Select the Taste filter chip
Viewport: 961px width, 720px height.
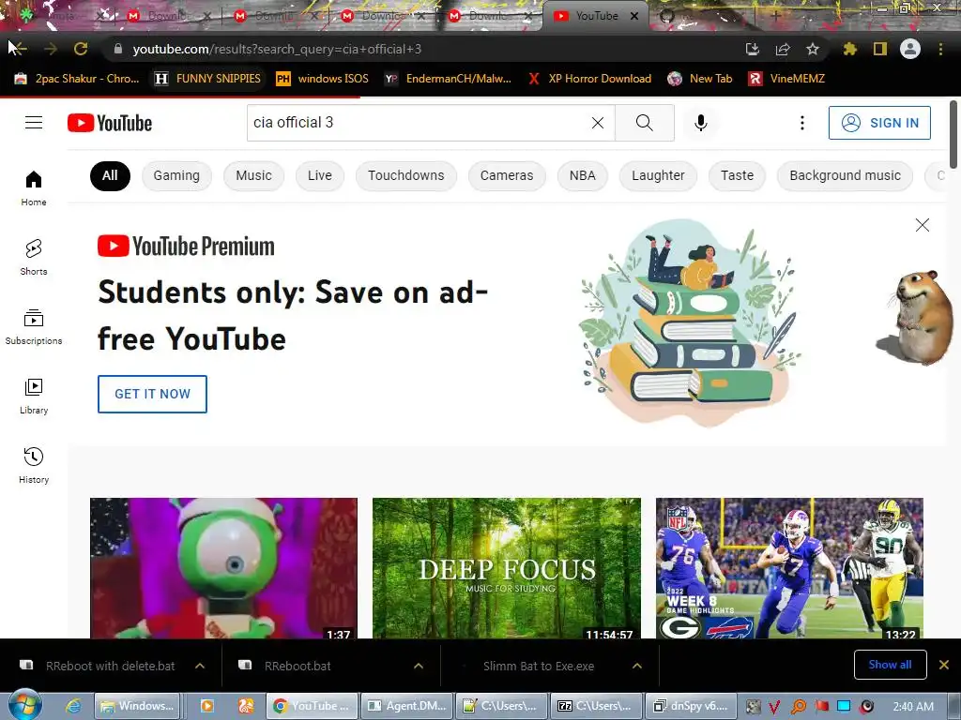tap(737, 175)
